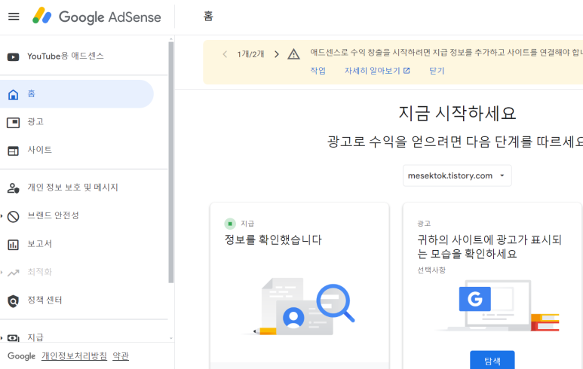Select 홈 in the sidebar

click(x=77, y=94)
